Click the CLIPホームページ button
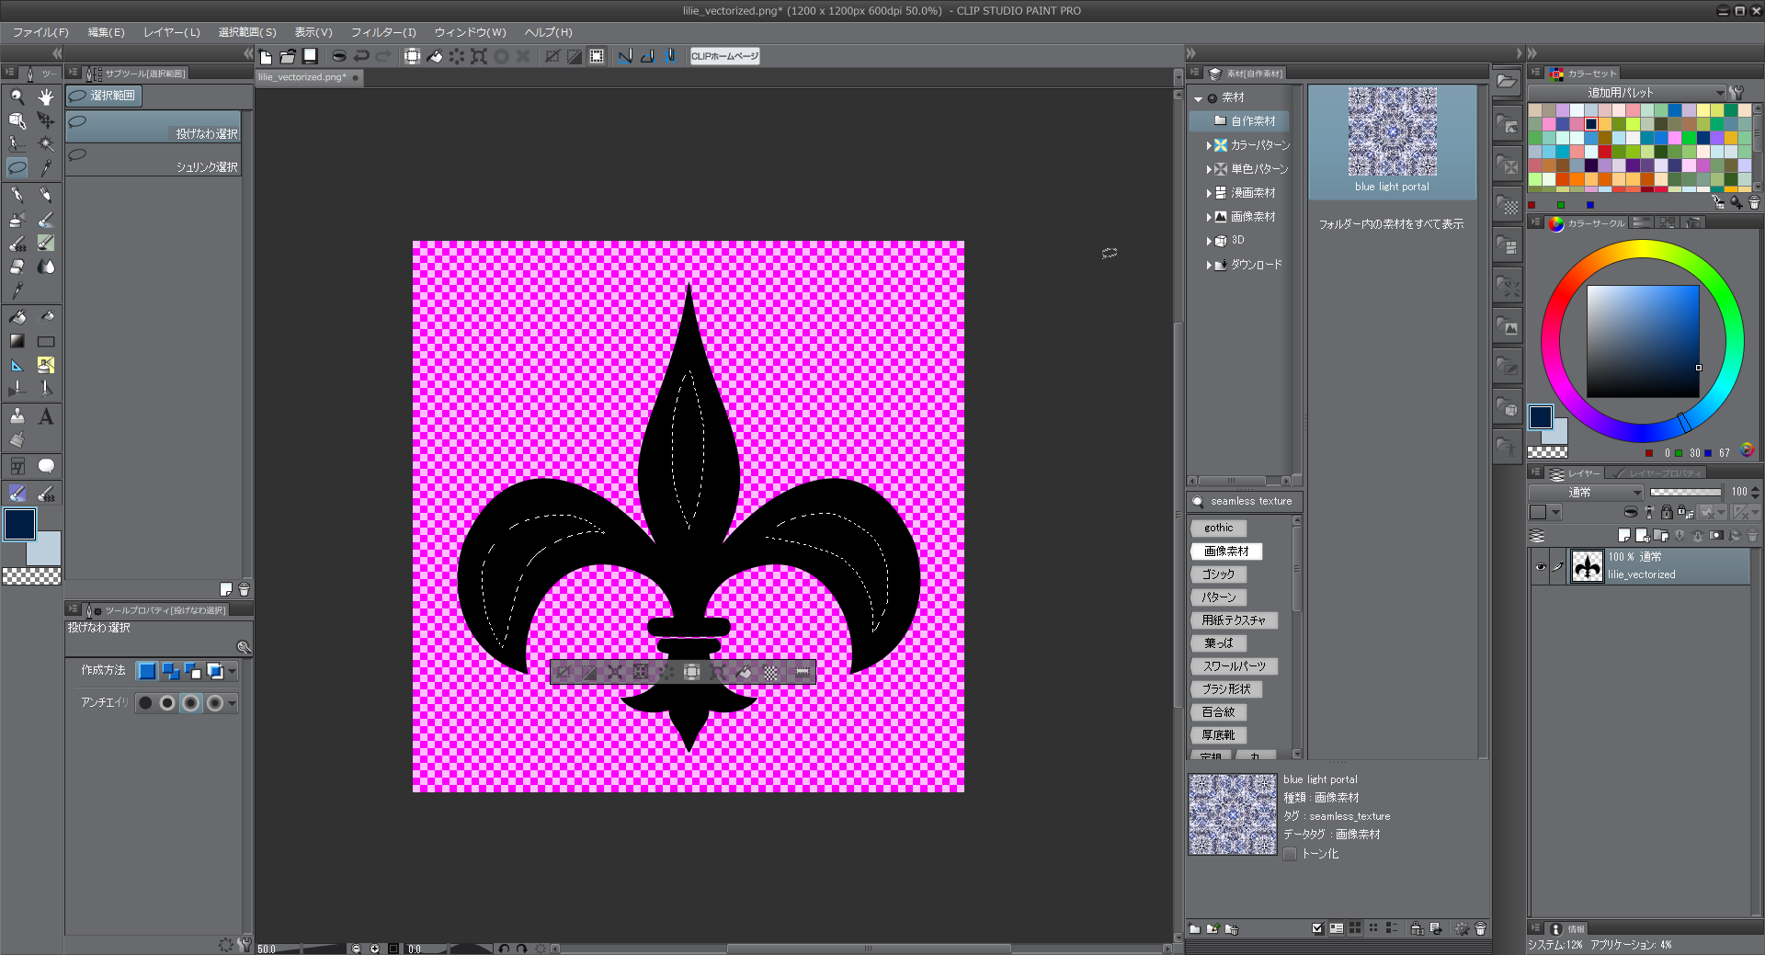 click(x=724, y=56)
